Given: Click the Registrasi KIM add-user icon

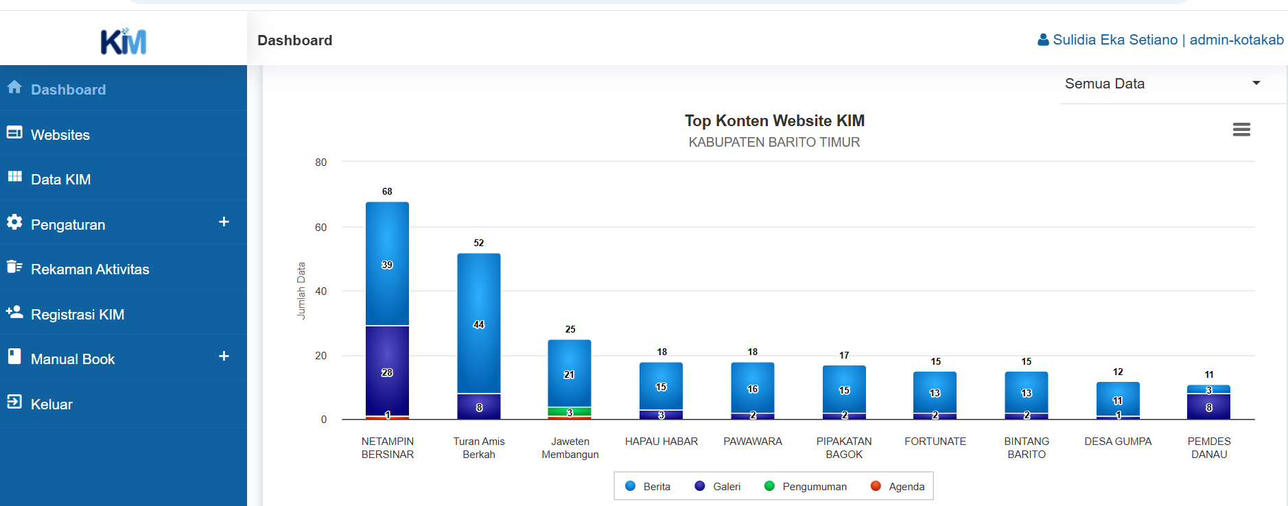Looking at the screenshot, I should click(x=14, y=312).
